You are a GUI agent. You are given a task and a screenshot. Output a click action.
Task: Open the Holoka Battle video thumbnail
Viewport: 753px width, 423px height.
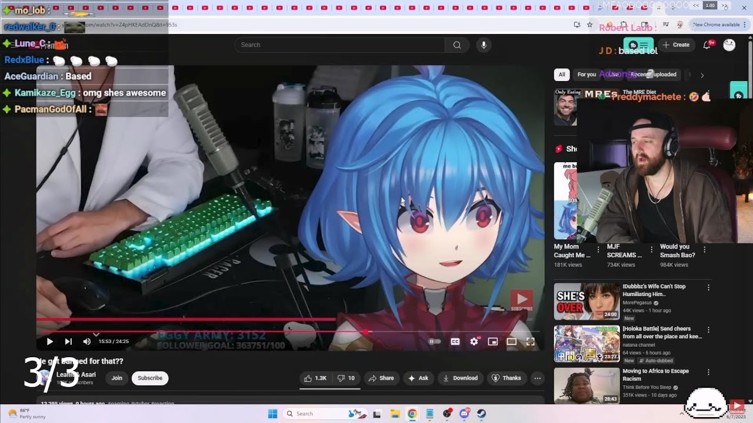click(x=587, y=343)
